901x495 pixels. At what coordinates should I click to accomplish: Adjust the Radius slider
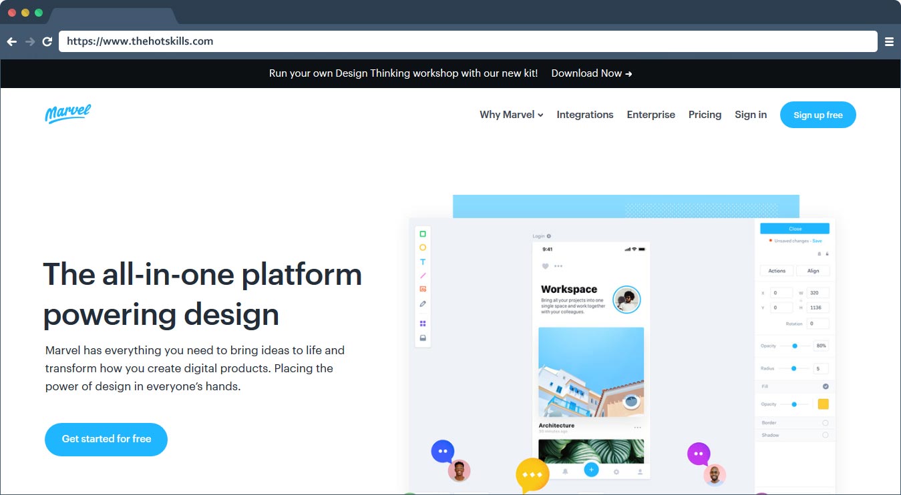[x=794, y=368]
